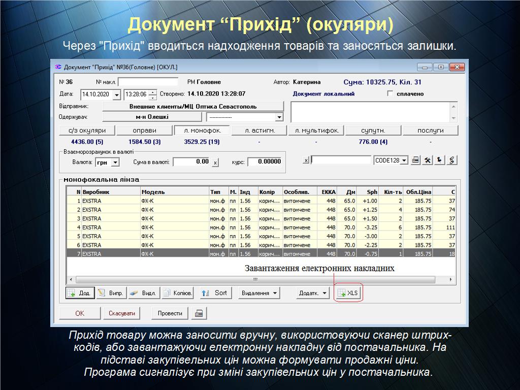The width and height of the screenshot is (520, 390).
Task: Click the print icon next to Провести
Action: click(199, 313)
